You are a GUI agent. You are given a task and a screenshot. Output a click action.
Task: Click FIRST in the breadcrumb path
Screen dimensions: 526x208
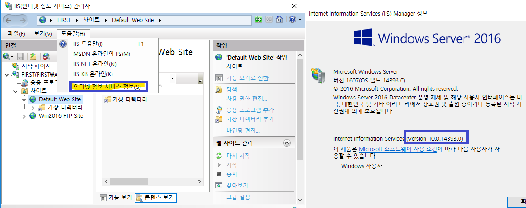[x=64, y=20]
